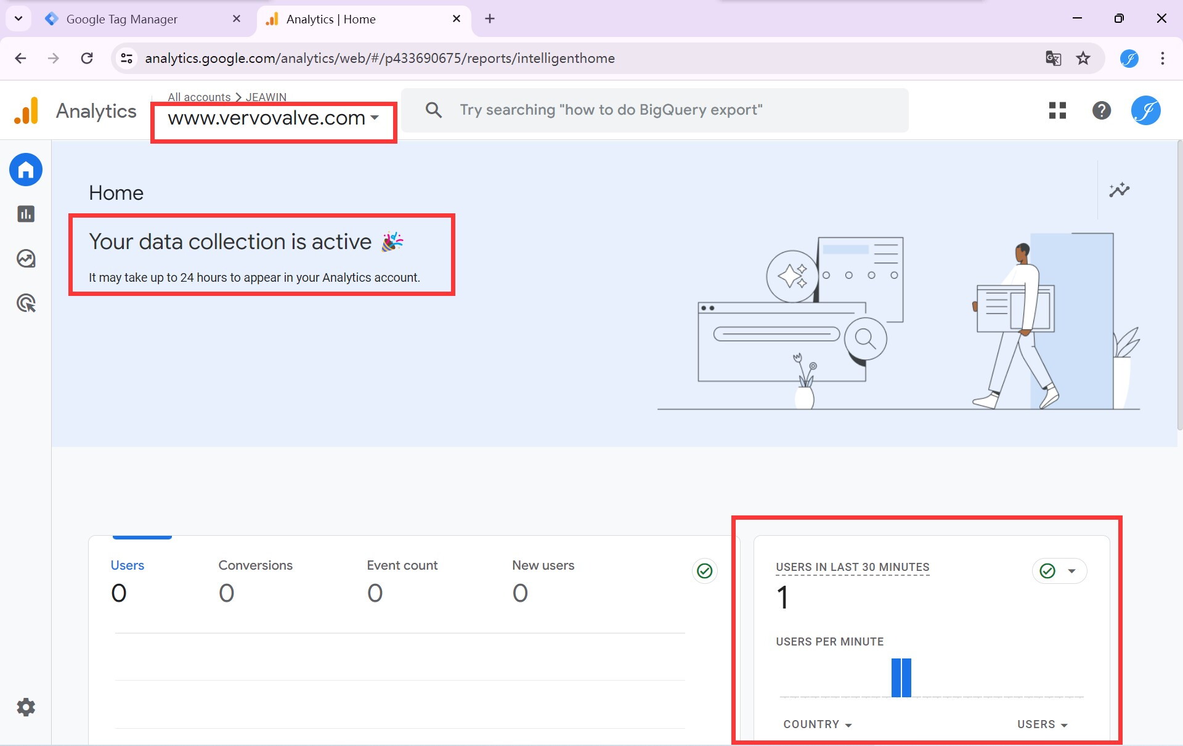Open the Google apps grid icon
Viewport: 1183px width, 746px height.
click(1057, 110)
